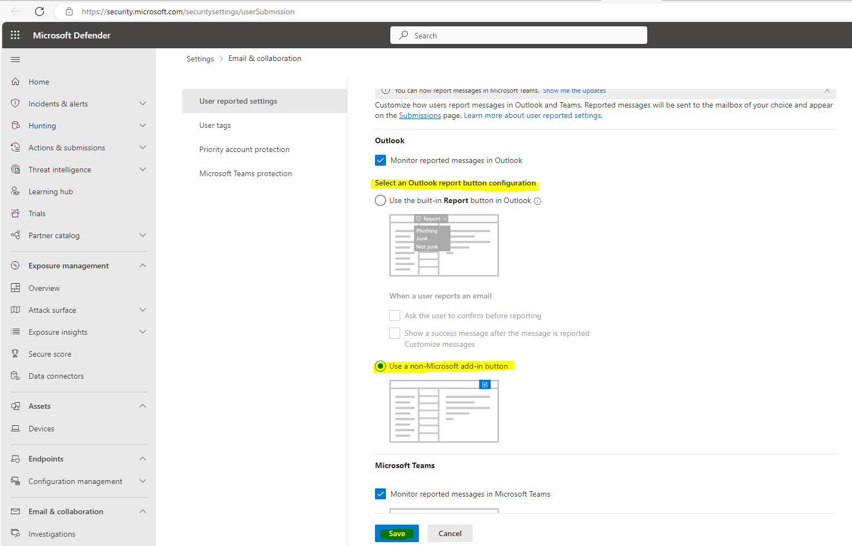Select the Investigations sidebar icon
This screenshot has width=852, height=546.
tap(16, 533)
